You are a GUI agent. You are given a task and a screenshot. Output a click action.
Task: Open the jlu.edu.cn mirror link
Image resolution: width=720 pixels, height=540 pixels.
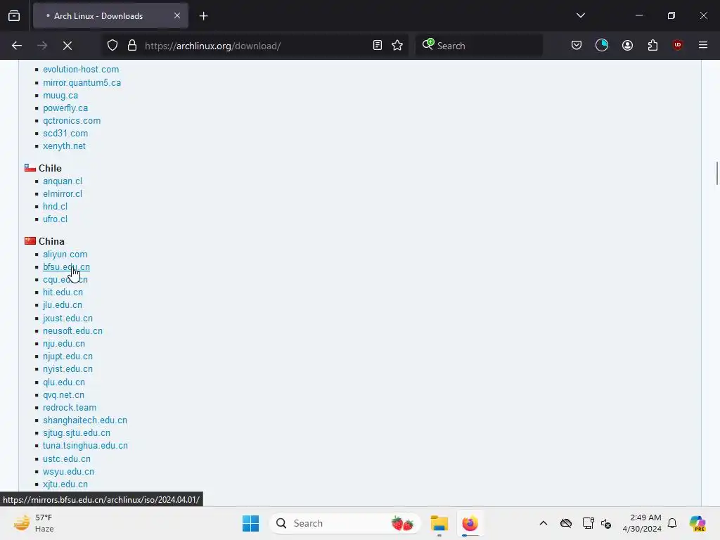(x=63, y=305)
